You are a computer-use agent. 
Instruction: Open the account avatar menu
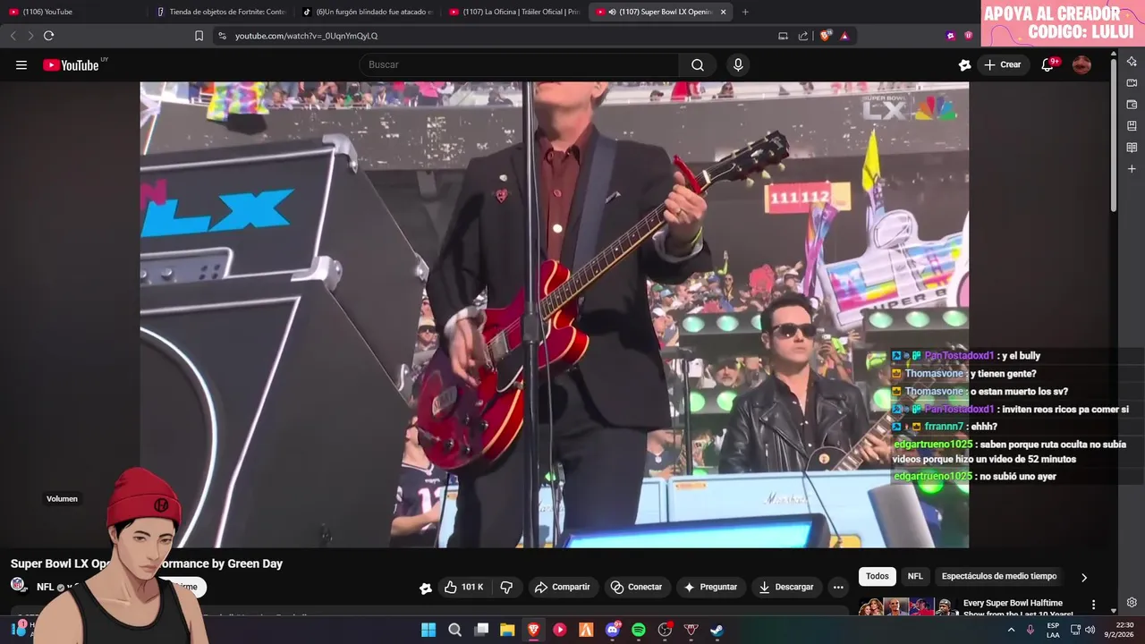(1081, 64)
